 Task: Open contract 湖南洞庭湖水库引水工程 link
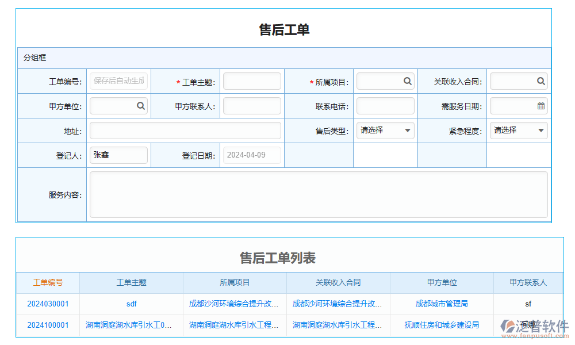337,325
